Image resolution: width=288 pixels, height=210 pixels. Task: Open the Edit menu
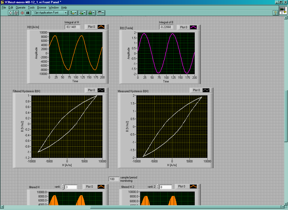(11, 8)
